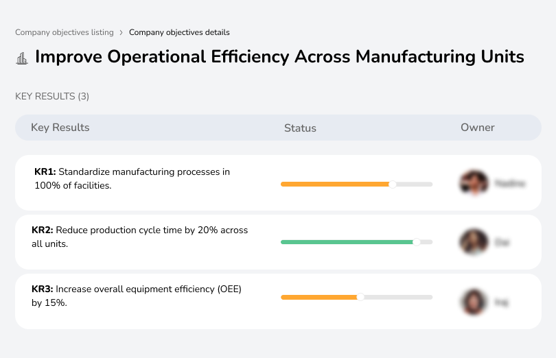Open KR1 Standardize manufacturing processes text
This screenshot has width=556, height=358.
(132, 178)
